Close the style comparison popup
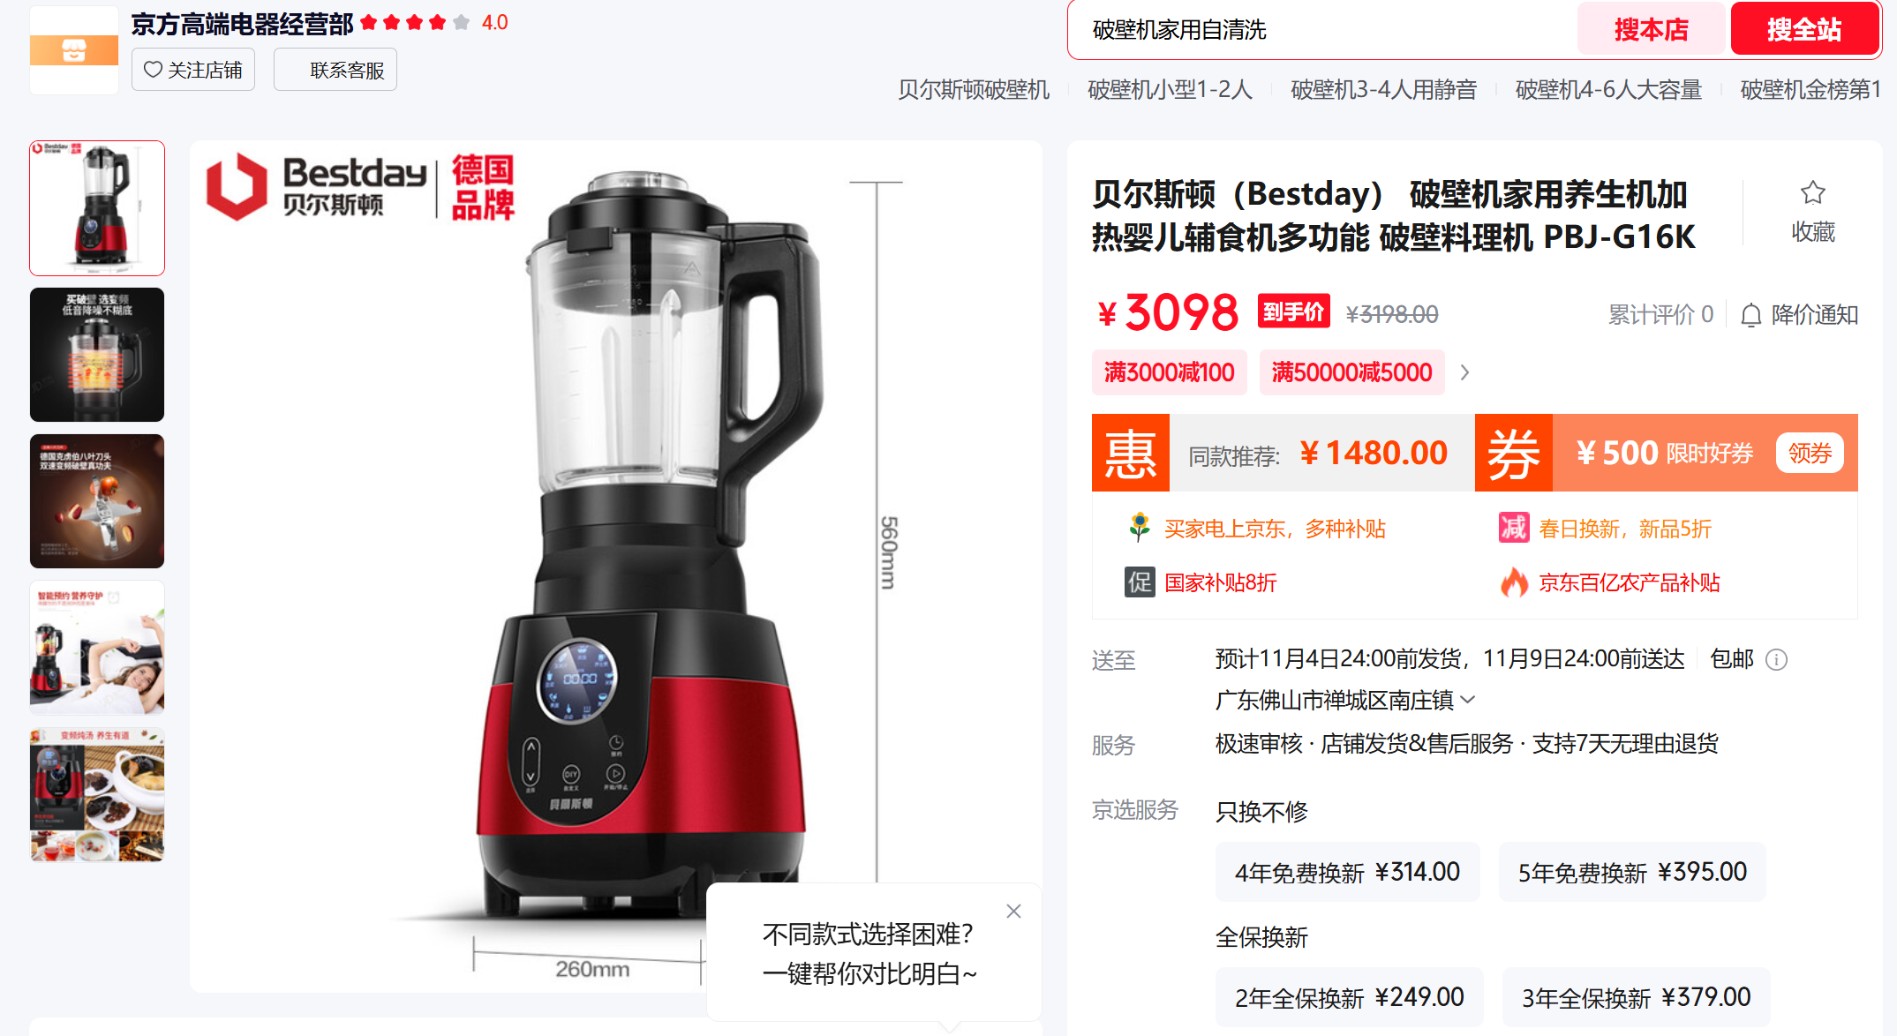The width and height of the screenshot is (1897, 1036). tap(1013, 912)
